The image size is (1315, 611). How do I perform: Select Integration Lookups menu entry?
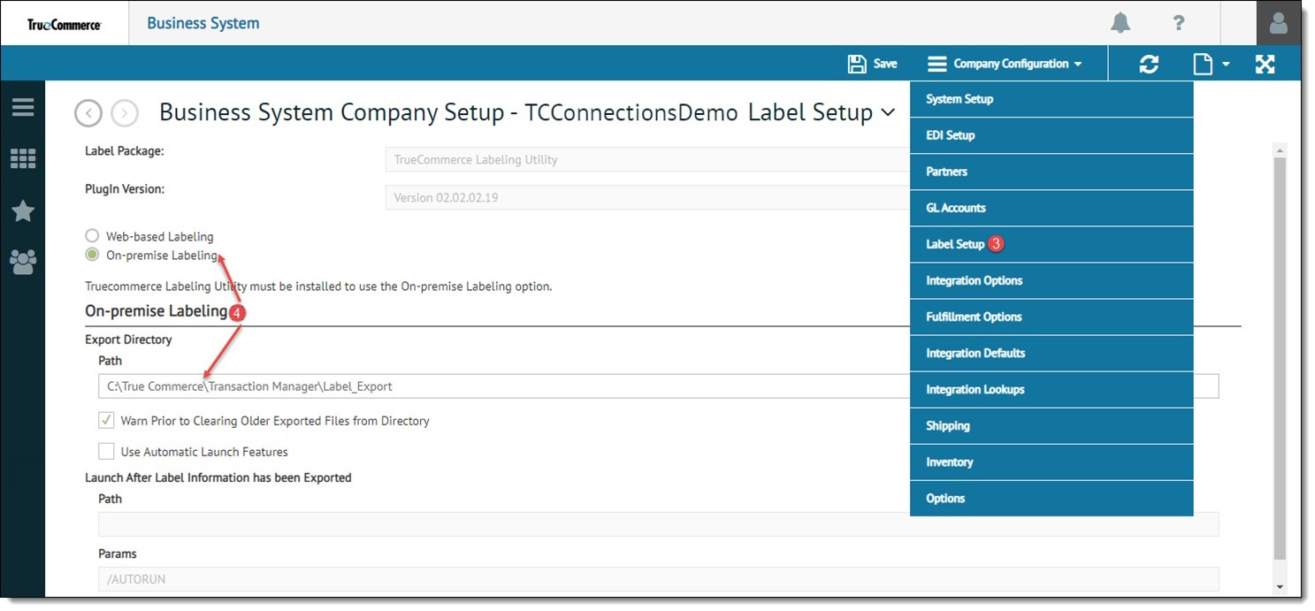click(x=1051, y=389)
